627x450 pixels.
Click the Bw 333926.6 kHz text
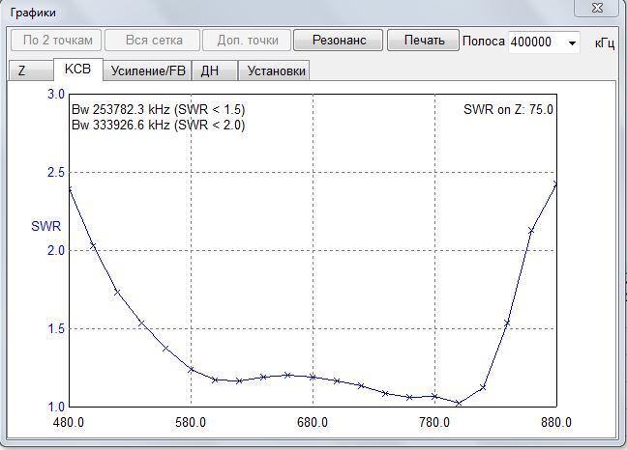(159, 125)
